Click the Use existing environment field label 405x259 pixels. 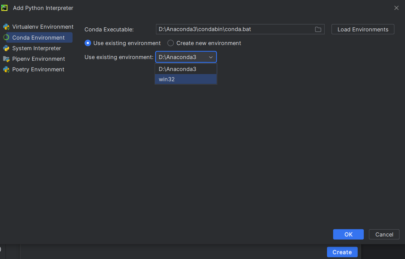[x=119, y=57]
